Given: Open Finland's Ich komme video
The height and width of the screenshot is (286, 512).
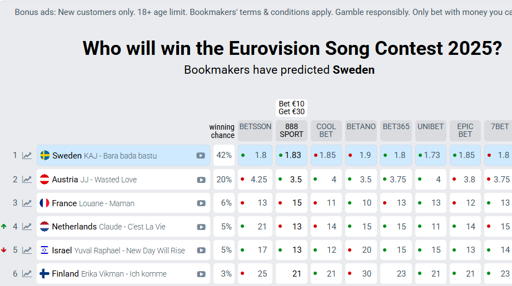Looking at the screenshot, I should point(201,274).
